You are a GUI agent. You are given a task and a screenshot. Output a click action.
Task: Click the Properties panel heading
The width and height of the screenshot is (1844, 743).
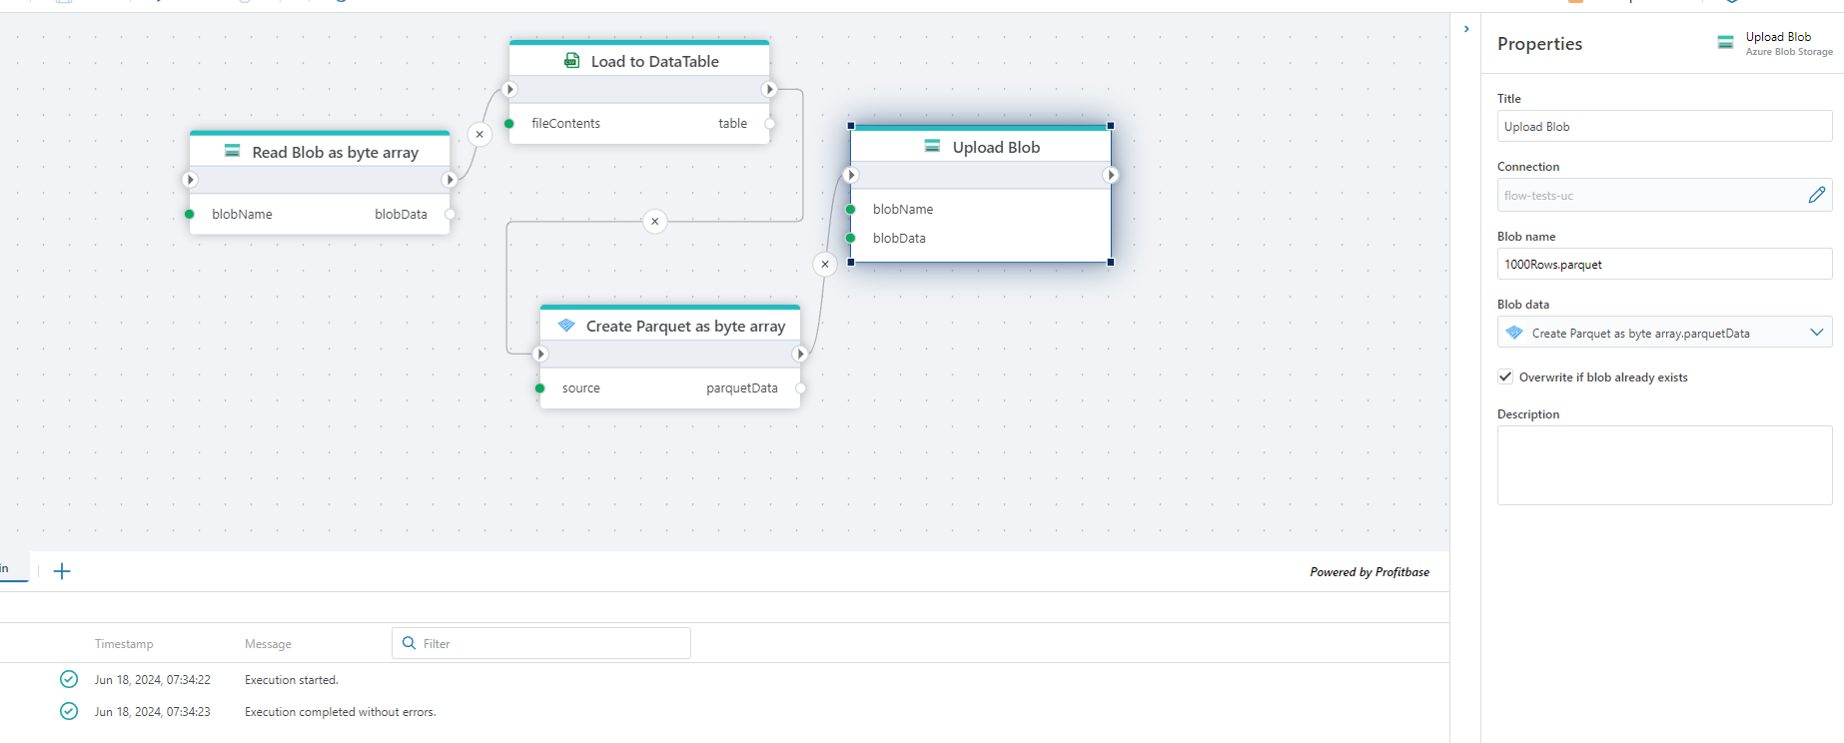point(1539,44)
